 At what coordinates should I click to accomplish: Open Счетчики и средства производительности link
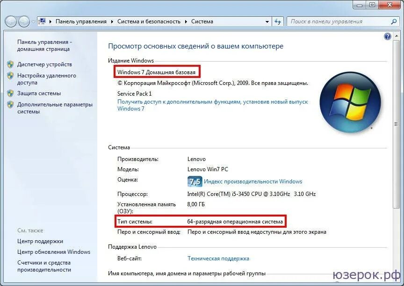[44, 266]
